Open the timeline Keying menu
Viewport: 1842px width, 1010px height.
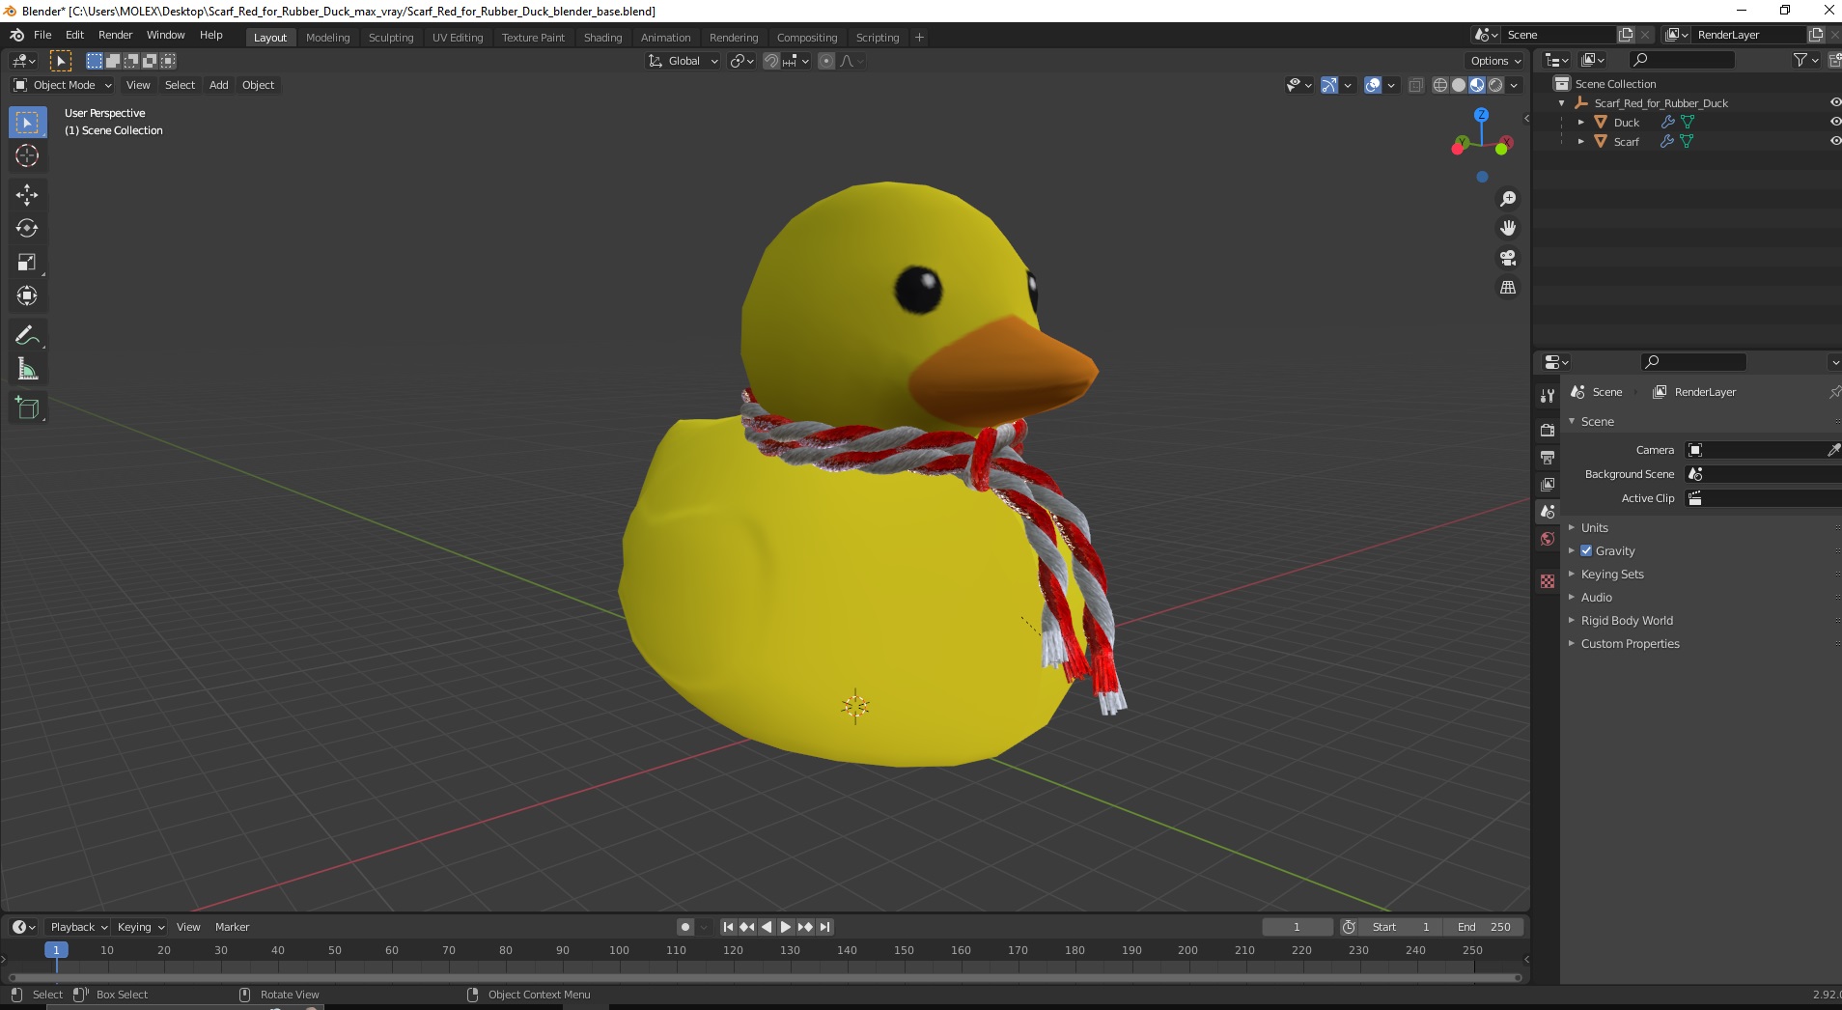click(141, 927)
